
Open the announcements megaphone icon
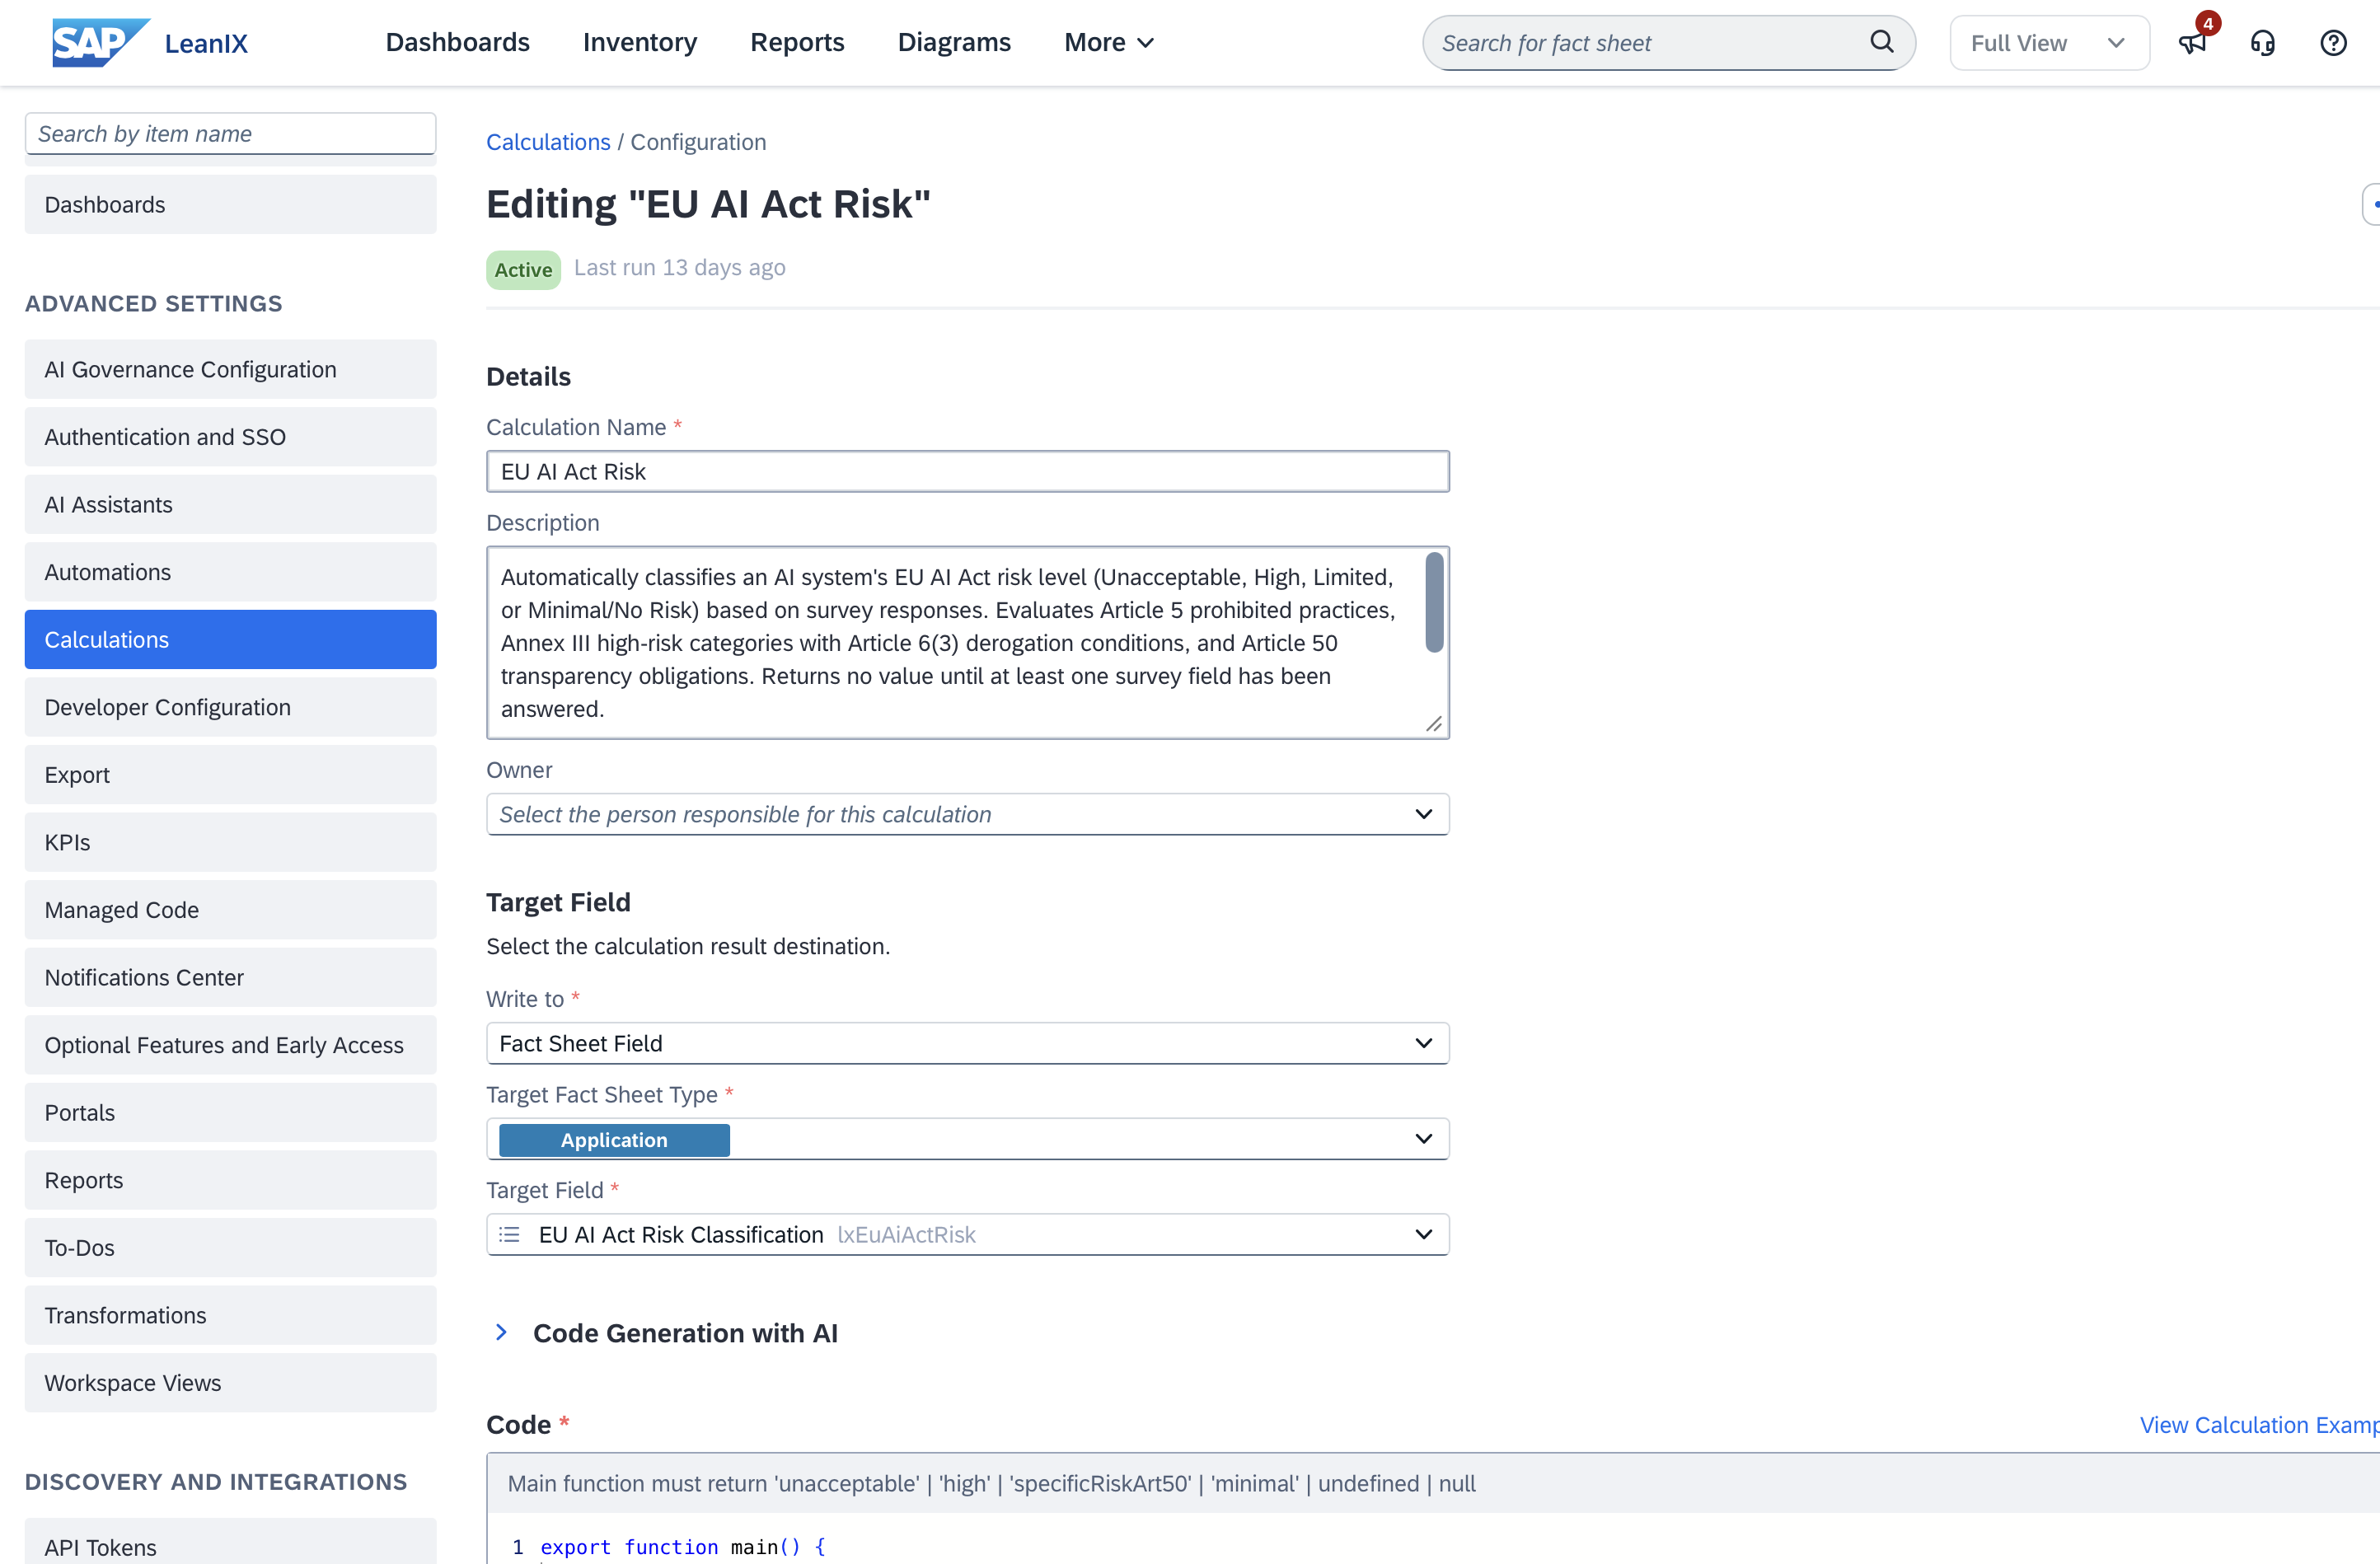click(x=2192, y=43)
